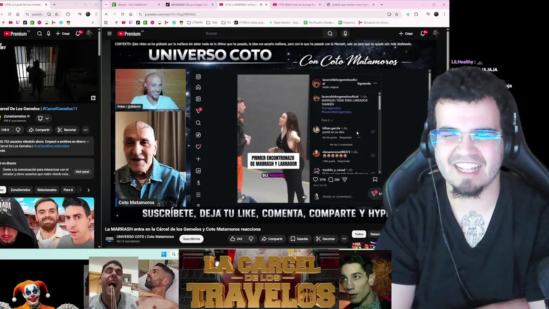Open more actions menu under UNIVERSO COTO video

click(x=344, y=239)
